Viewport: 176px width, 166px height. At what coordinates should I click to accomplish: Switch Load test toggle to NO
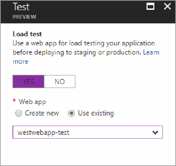pos(60,81)
